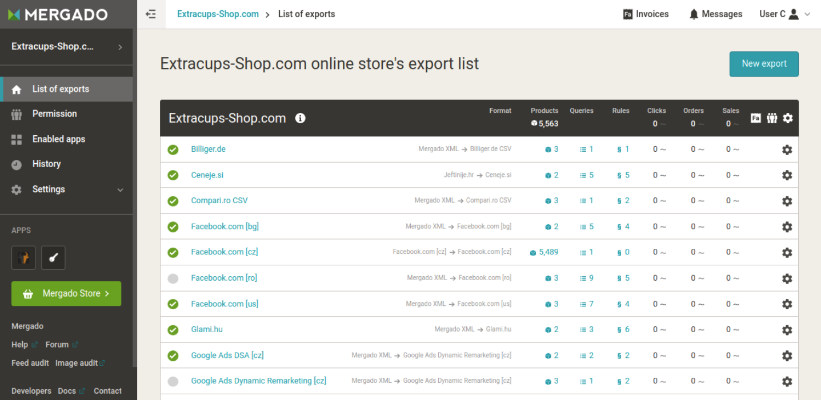Show info for Extracups-Shop.com store
821x400 pixels.
click(300, 118)
